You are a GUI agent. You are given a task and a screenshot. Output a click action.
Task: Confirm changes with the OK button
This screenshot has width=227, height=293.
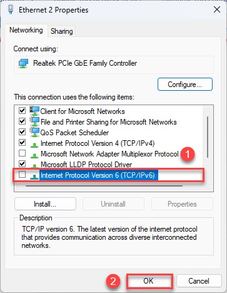click(149, 281)
